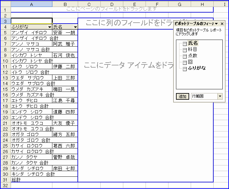Click cell 安斎 一朗
229x189 pixels.
pos(65,32)
